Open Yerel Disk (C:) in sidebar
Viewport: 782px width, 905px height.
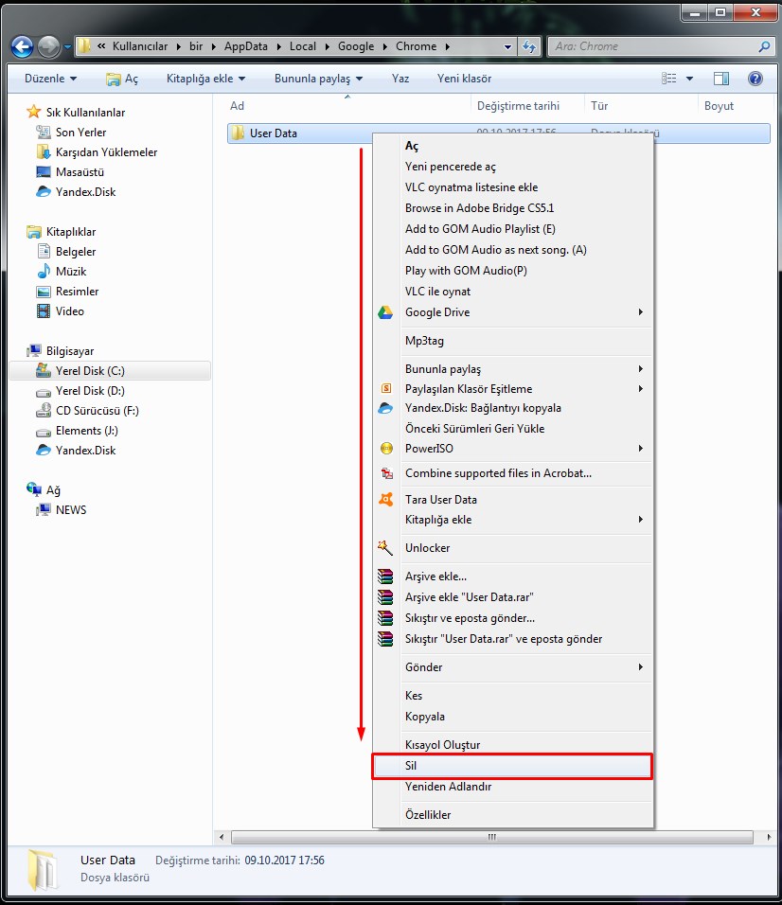89,370
